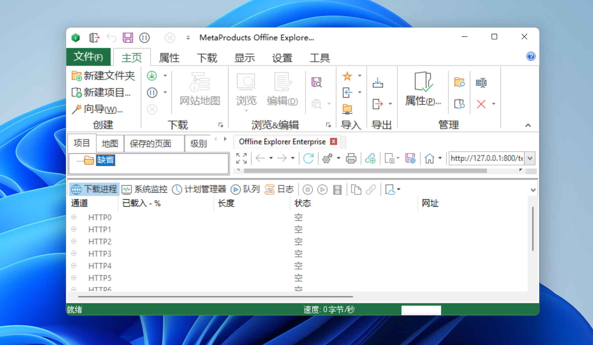This screenshot has width=593, height=345.
Task: Open the Download group dialog launcher
Action: coord(221,125)
